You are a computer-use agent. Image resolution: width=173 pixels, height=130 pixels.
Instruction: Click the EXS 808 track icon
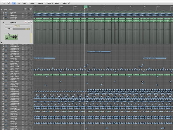pos(6,12)
